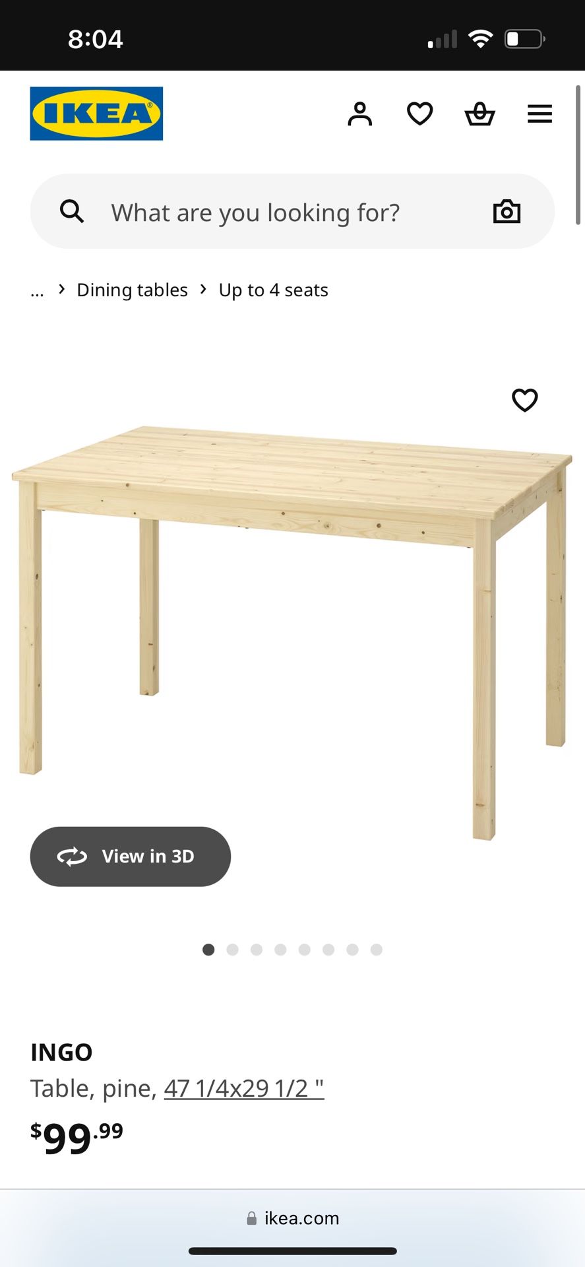585x1267 pixels.
Task: Open the IKEA logo homepage
Action: (96, 114)
